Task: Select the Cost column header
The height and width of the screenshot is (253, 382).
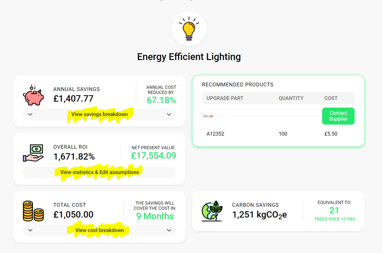Action: coord(331,98)
